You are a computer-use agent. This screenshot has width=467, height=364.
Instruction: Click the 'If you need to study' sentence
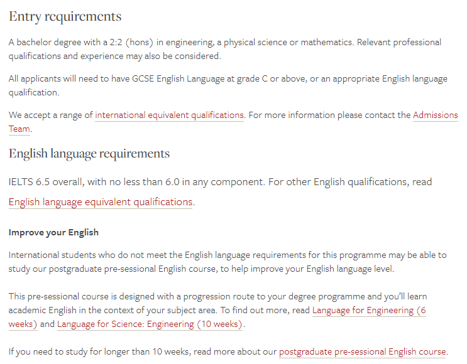pyautogui.click(x=228, y=352)
